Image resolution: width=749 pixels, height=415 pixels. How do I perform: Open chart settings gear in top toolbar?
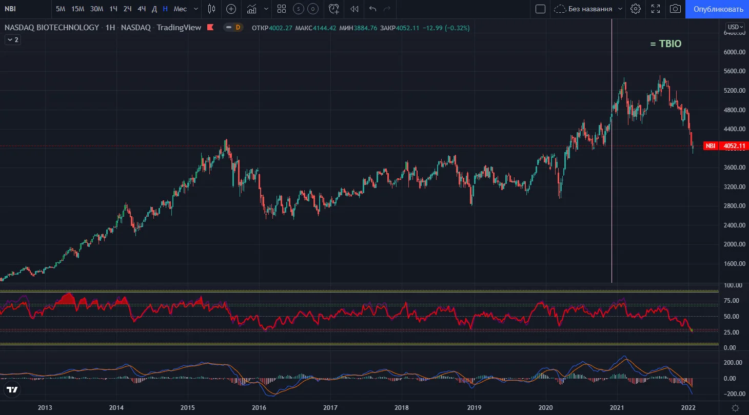coord(636,9)
